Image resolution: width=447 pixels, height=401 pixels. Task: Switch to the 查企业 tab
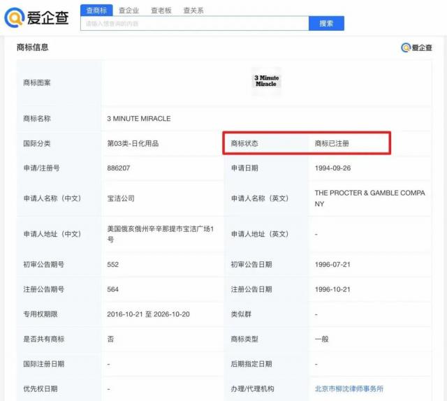pos(129,10)
